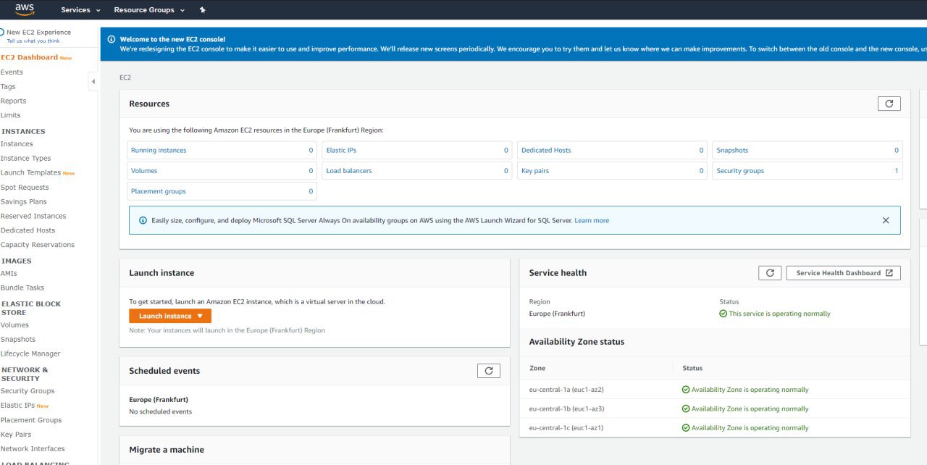Click 'No scheduled events' text

click(160, 412)
